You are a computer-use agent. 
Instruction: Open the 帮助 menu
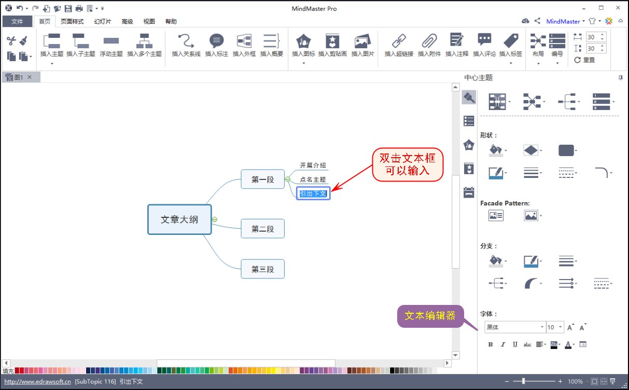pyautogui.click(x=171, y=21)
